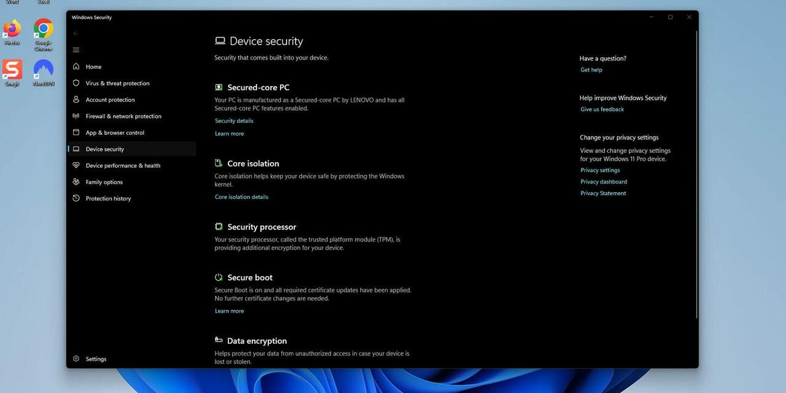Open Virus & threat protection section

(x=117, y=83)
